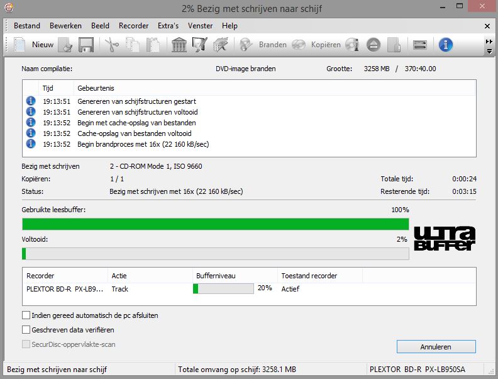Click the info icon for 'schijfstructuren voltooid' event
This screenshot has height=379, width=498.
click(x=30, y=111)
